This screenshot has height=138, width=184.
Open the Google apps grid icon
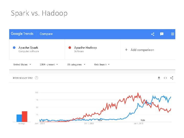[x=172, y=34]
